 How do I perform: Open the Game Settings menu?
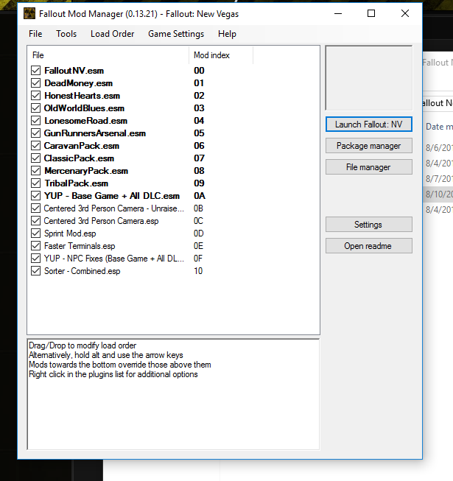pos(176,34)
